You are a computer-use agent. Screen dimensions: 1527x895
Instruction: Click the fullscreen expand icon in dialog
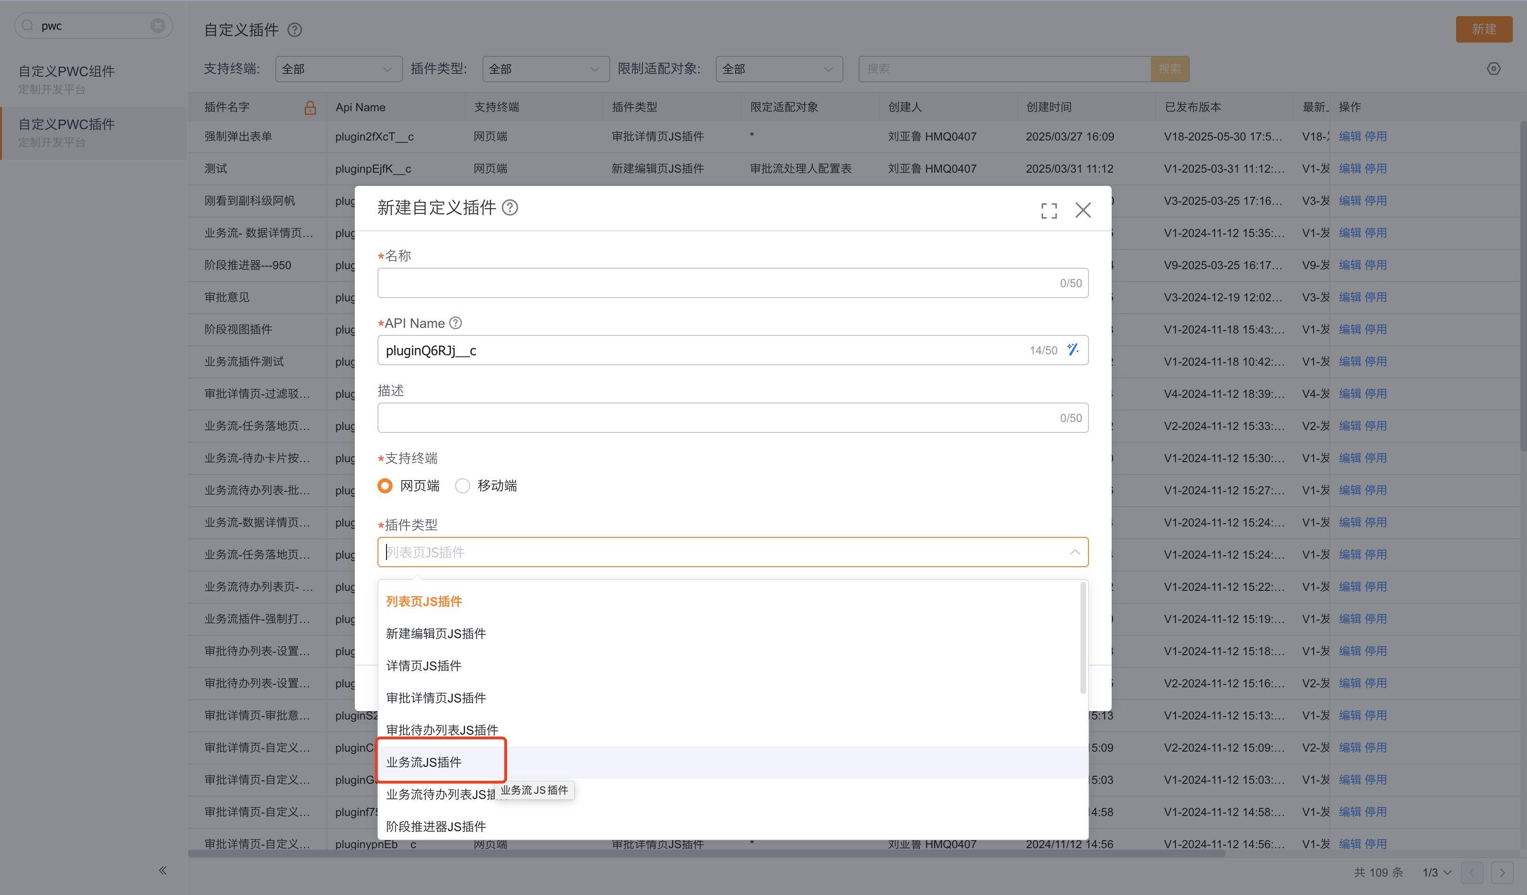1049,210
